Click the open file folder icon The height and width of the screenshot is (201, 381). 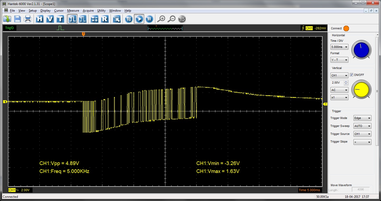pyautogui.click(x=7, y=19)
